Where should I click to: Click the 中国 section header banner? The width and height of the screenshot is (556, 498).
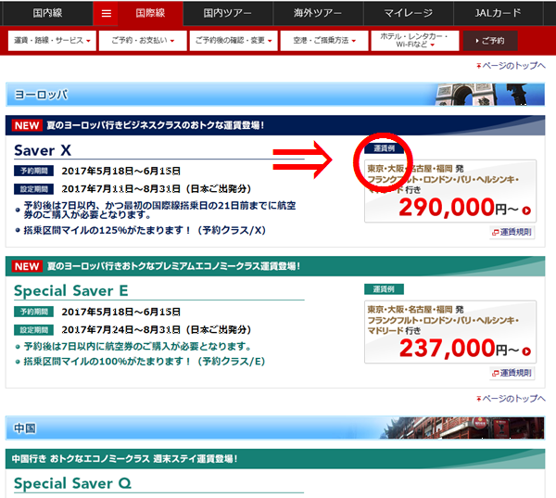click(x=275, y=428)
